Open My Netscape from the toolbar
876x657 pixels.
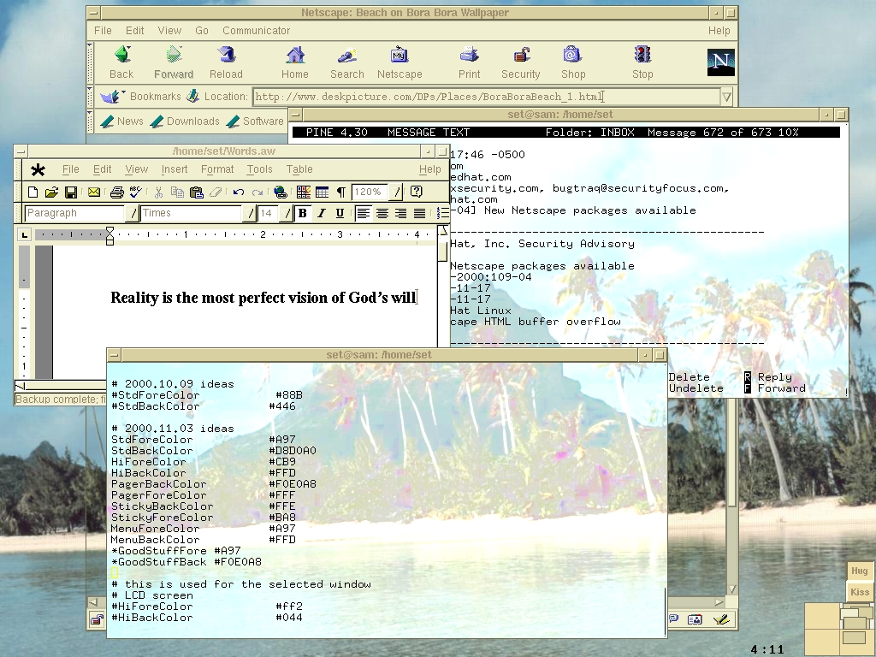click(x=400, y=62)
